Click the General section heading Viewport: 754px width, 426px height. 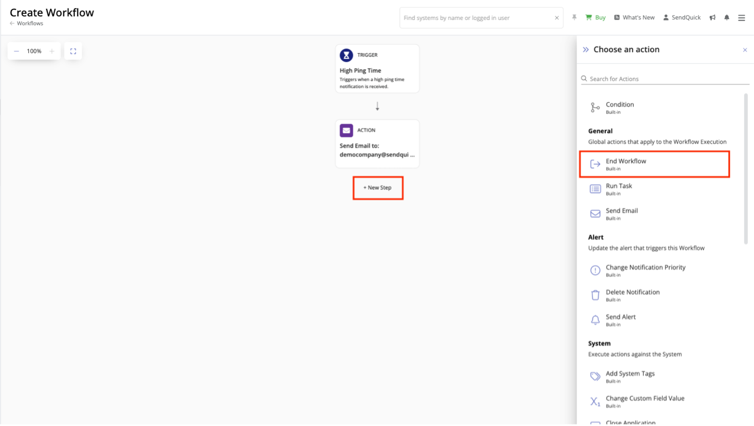coord(601,131)
